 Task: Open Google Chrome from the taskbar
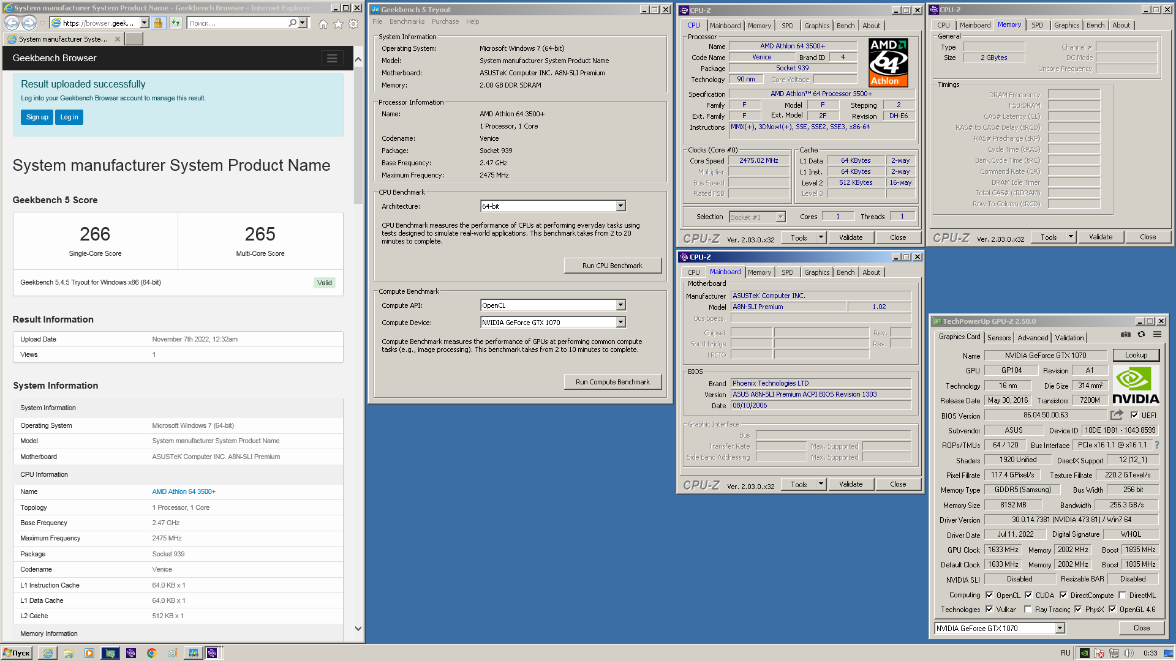pyautogui.click(x=151, y=653)
